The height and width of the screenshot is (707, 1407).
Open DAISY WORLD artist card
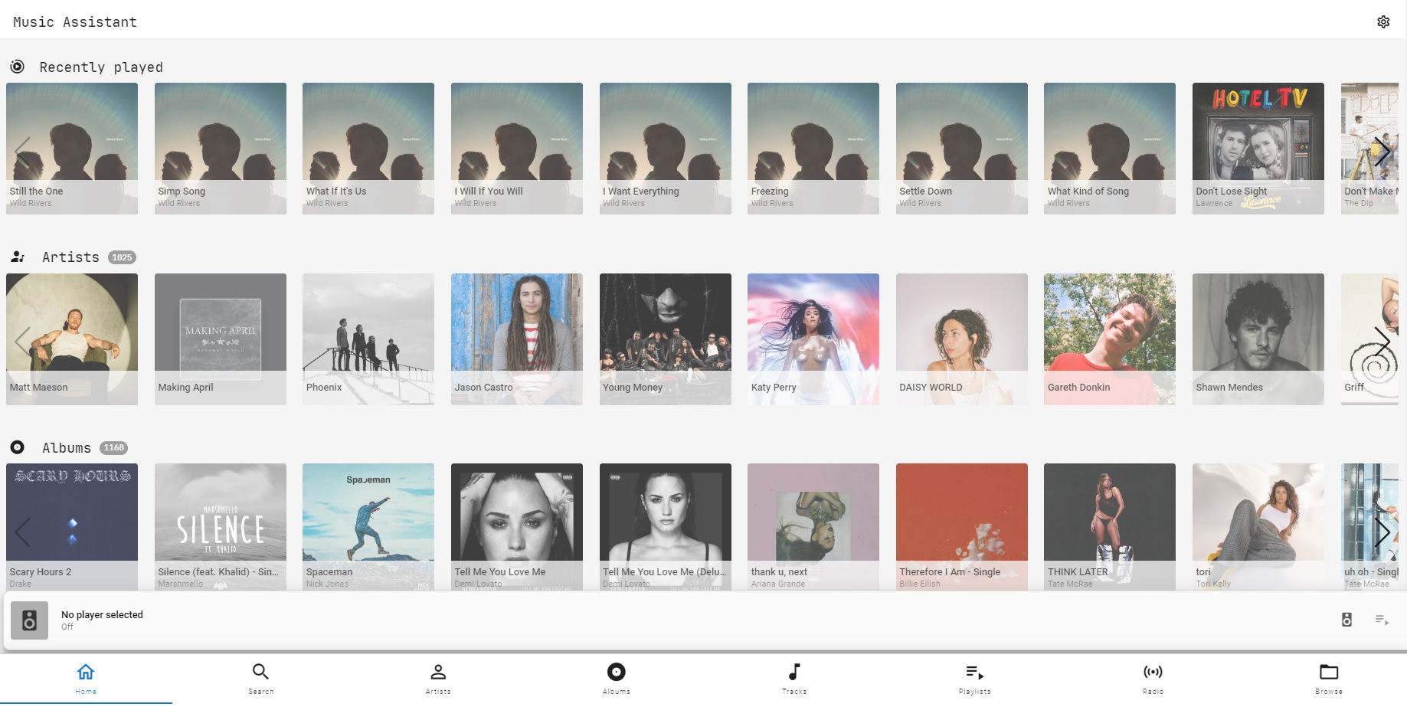962,339
